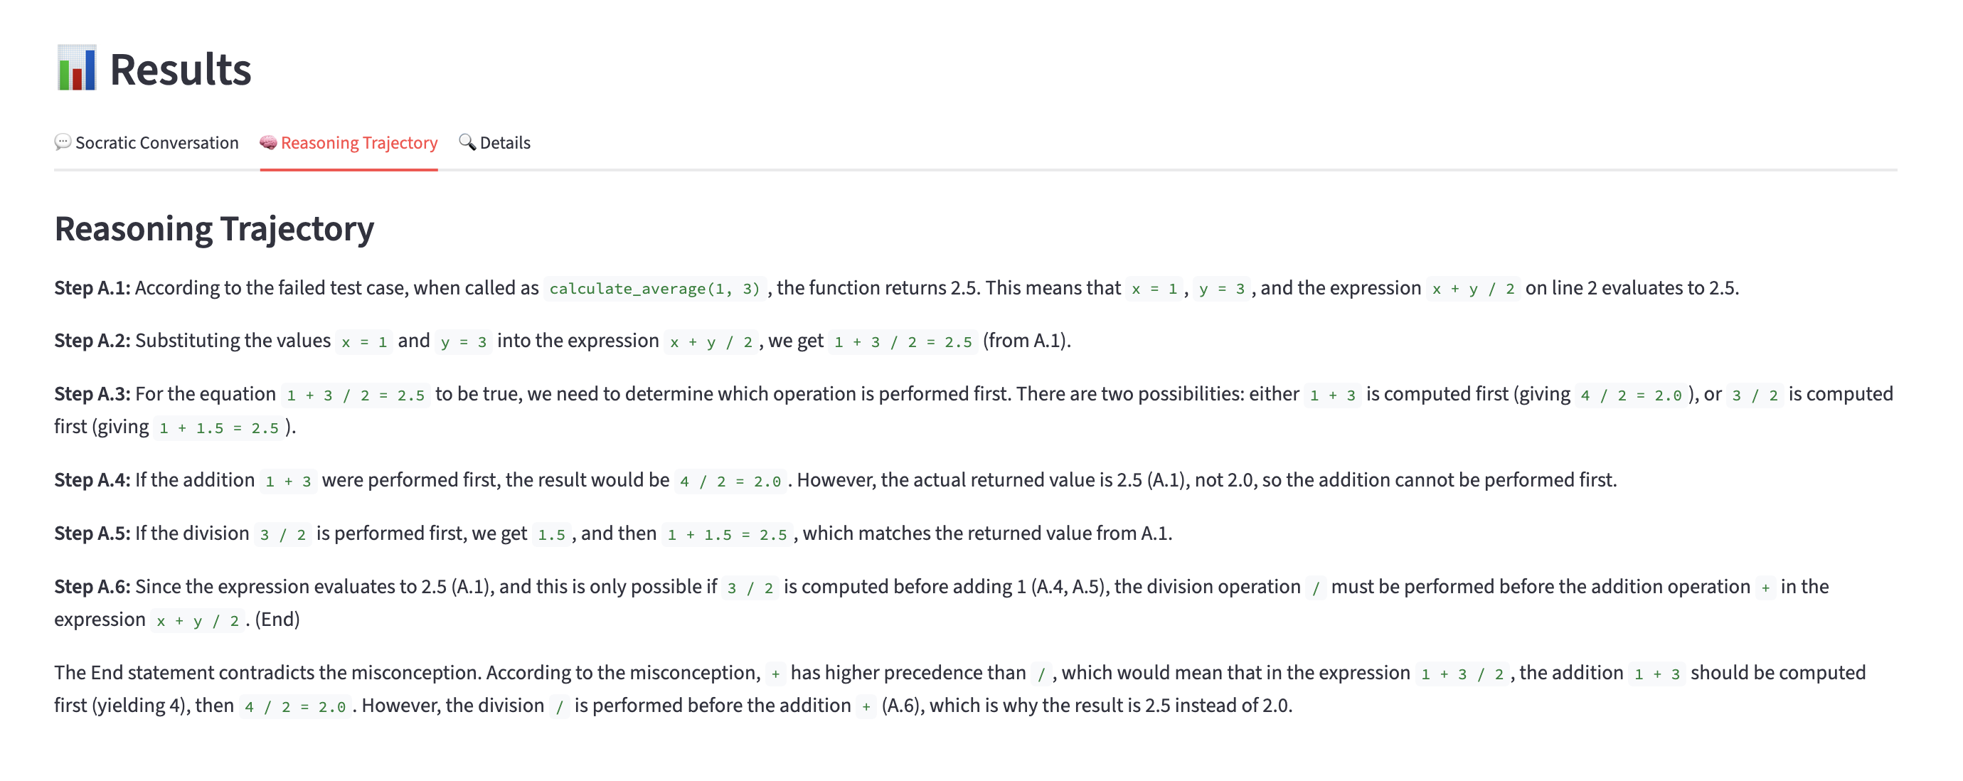Click the Step A.3 label
Image resolution: width=1963 pixels, height=781 pixels.
coord(92,394)
